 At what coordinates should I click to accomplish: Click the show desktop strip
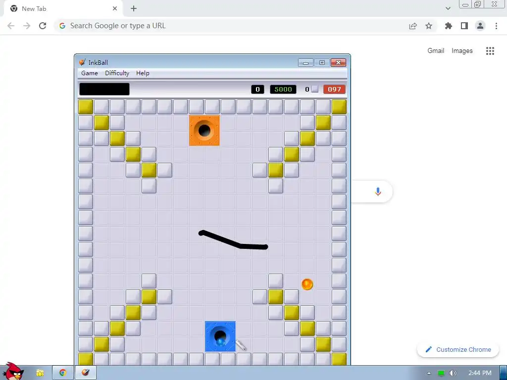click(504, 373)
